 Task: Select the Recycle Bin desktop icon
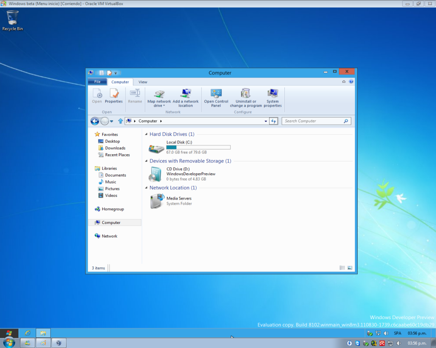point(12,20)
